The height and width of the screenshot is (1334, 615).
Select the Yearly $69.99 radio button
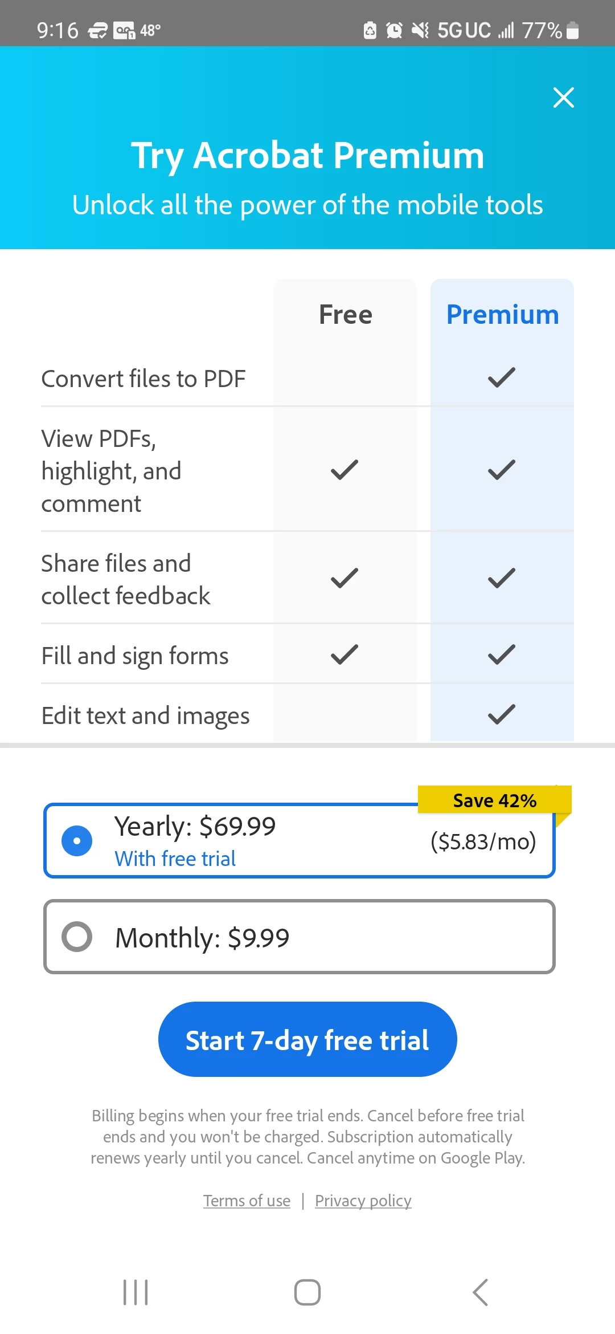(x=77, y=840)
